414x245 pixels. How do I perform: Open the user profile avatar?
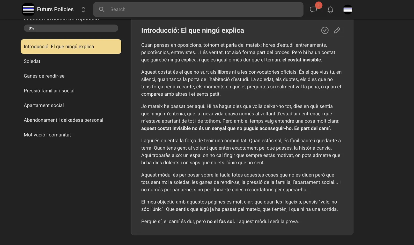[348, 10]
